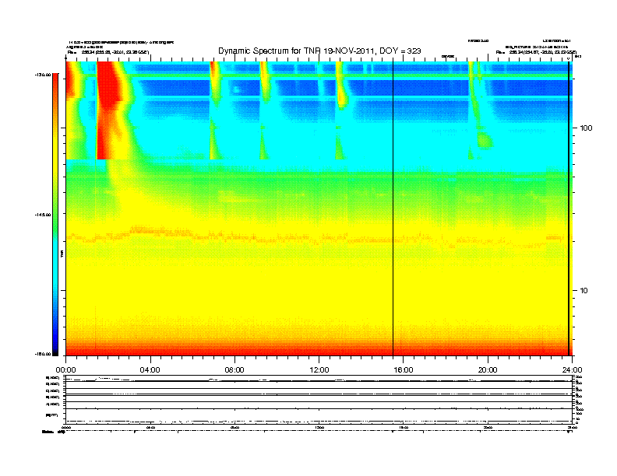Click the 00:00 time axis label
This screenshot has height=476, width=617.
tap(65, 370)
